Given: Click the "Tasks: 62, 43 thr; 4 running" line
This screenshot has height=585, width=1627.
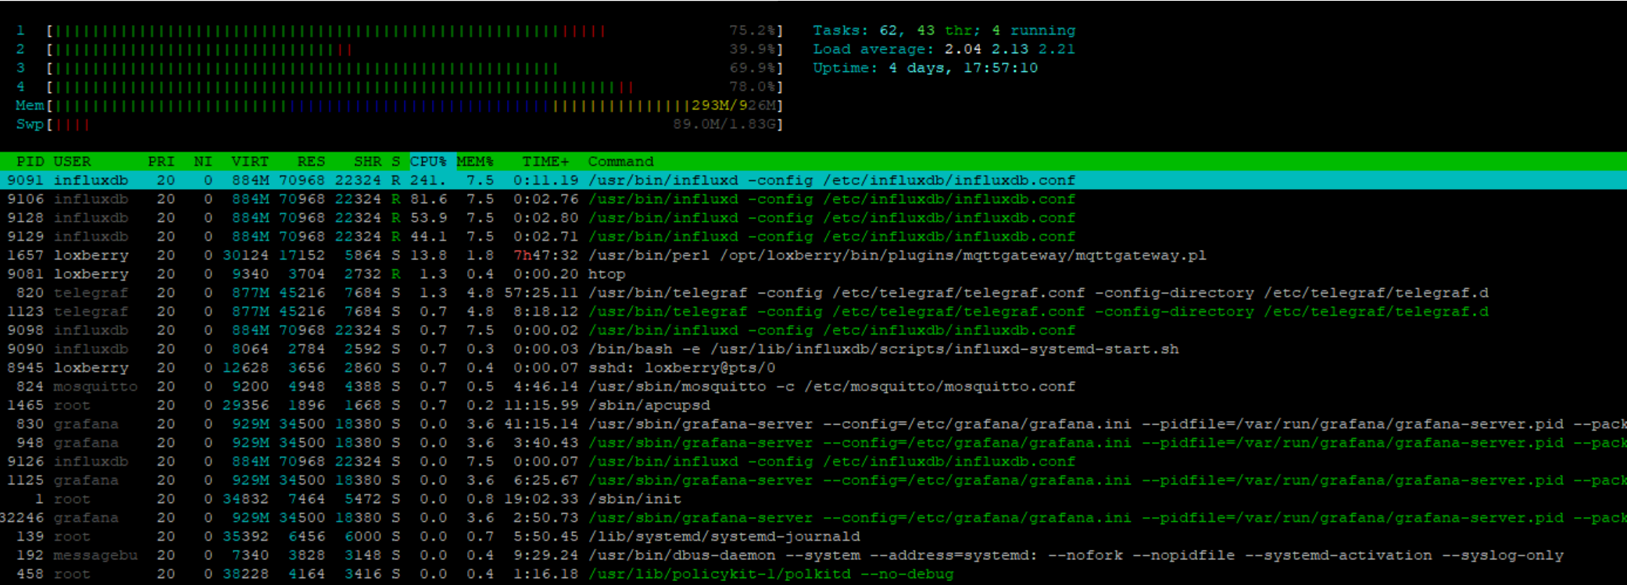Looking at the screenshot, I should pyautogui.click(x=944, y=30).
